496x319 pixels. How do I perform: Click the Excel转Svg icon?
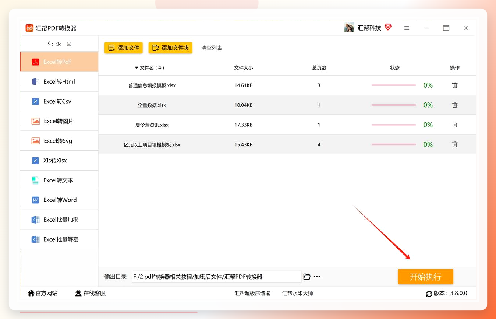[x=36, y=141]
